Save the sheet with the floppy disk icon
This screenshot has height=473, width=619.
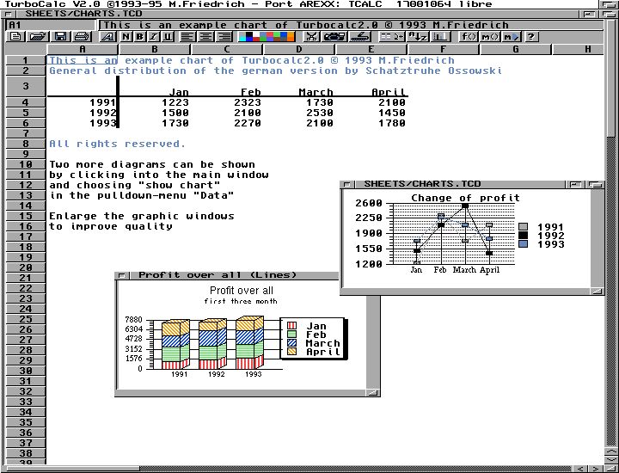click(60, 37)
